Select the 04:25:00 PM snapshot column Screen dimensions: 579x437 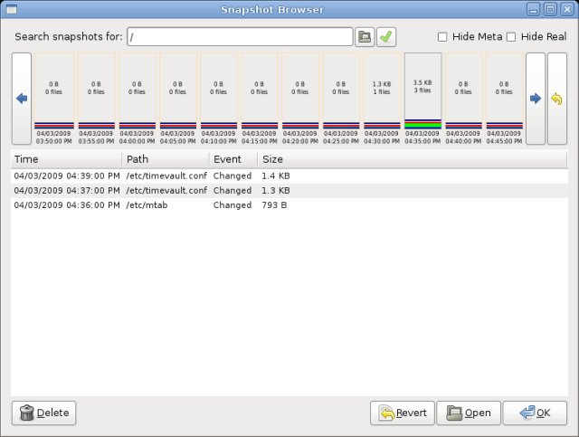coord(341,99)
